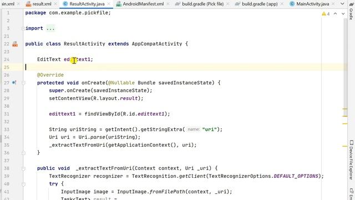The width and height of the screenshot is (355, 200).
Task: Click the @Nullable annotation
Action: click(121, 83)
